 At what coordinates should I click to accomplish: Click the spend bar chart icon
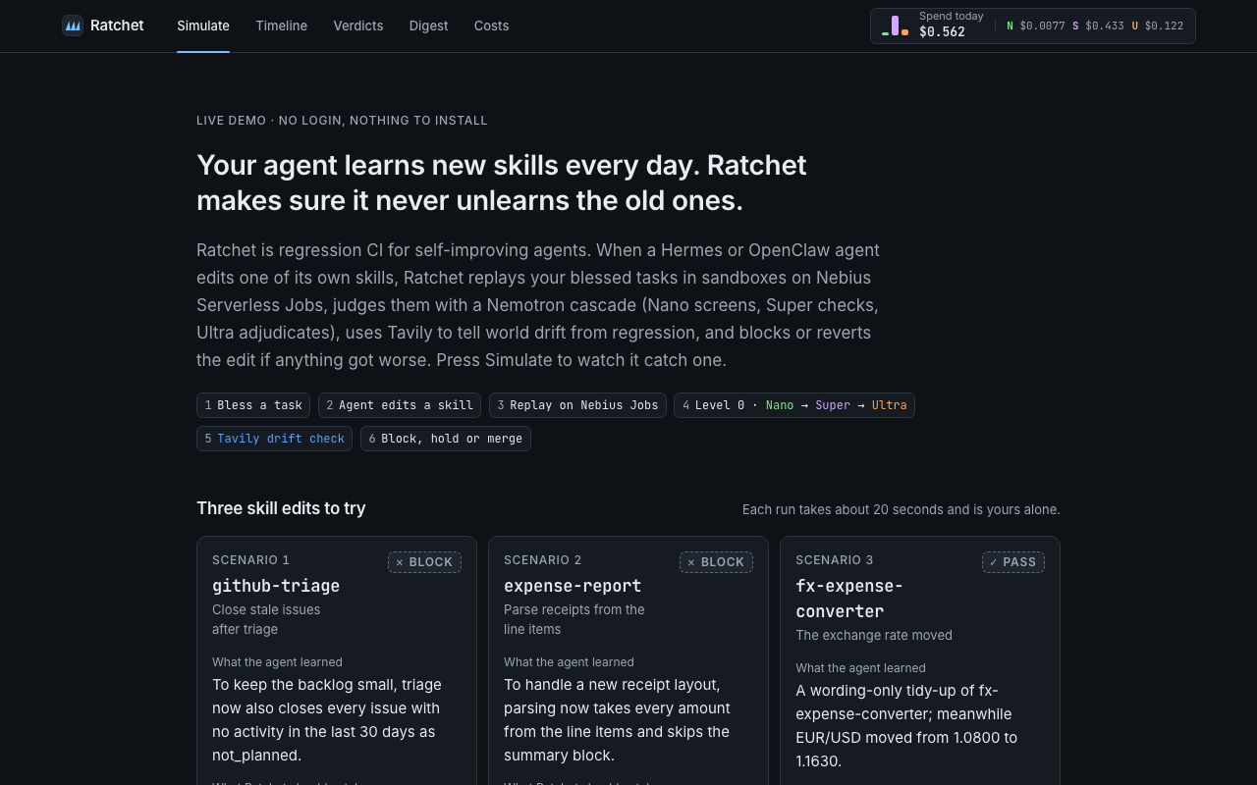[x=895, y=26]
